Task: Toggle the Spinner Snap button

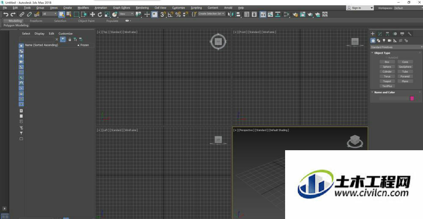Action: pos(185,14)
